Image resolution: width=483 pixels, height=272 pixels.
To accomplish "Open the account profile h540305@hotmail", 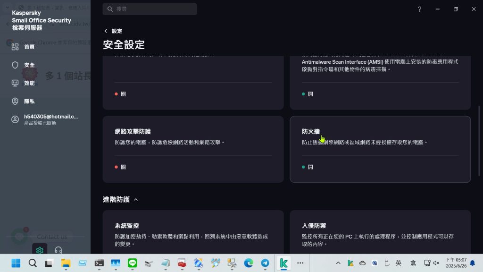I will pyautogui.click(x=50, y=119).
